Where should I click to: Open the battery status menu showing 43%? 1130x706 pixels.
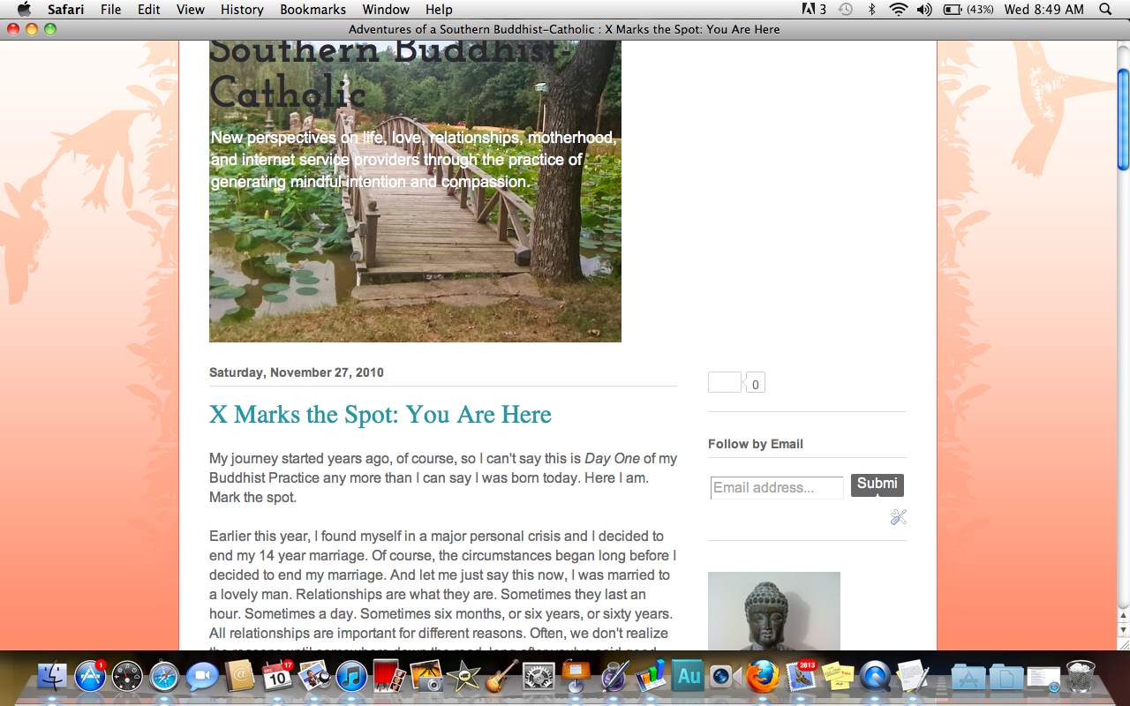[x=968, y=10]
